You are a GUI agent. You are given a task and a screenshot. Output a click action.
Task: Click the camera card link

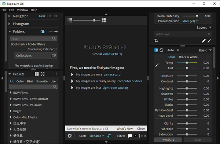[112, 74]
